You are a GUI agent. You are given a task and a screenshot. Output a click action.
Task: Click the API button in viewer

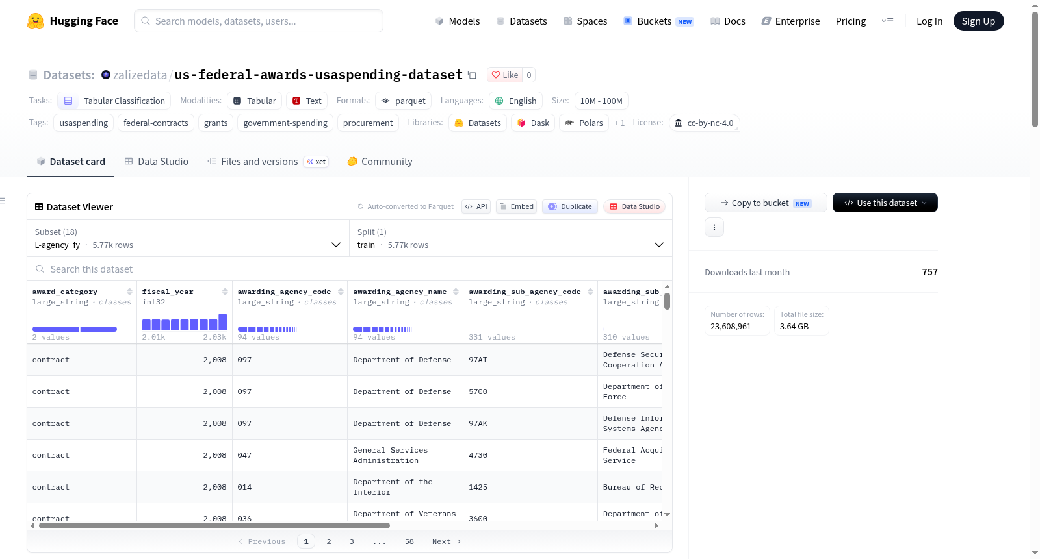coord(476,206)
